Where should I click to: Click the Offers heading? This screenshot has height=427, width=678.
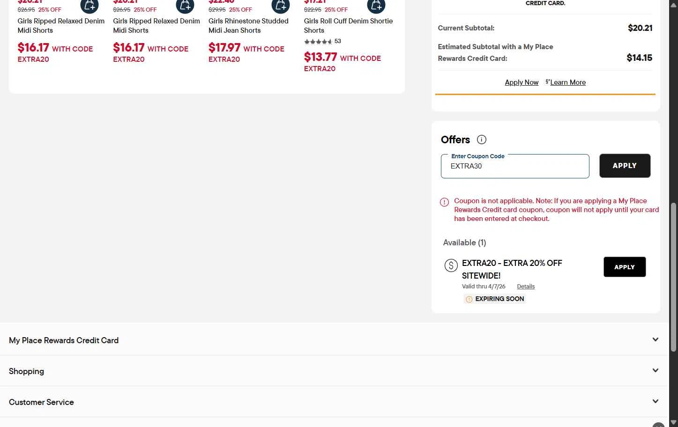coord(455,140)
